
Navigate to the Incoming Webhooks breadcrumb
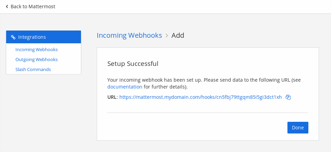(129, 35)
